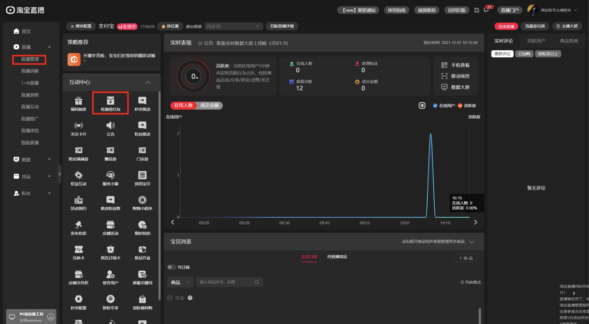
Task: Expand the 粉丝 sidebar section
Action: pos(49,193)
